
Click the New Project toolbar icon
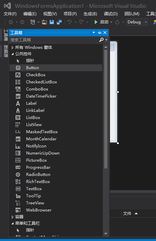[x=32, y=22]
